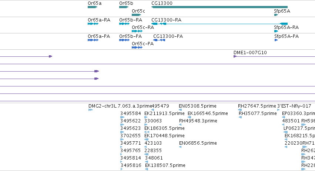Click the Or65a-RA transcript glyph
This screenshot has width=315, height=171.
coord(93,24)
